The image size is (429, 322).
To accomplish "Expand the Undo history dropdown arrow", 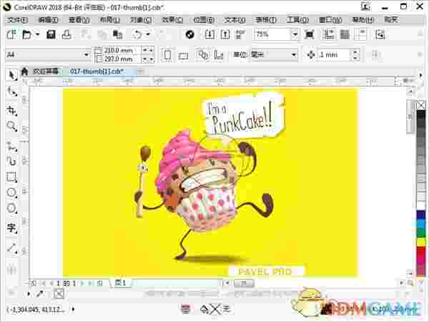I will (x=148, y=34).
